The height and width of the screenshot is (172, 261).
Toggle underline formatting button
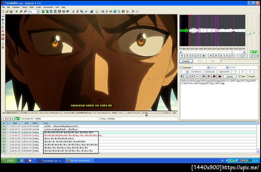click(189, 76)
